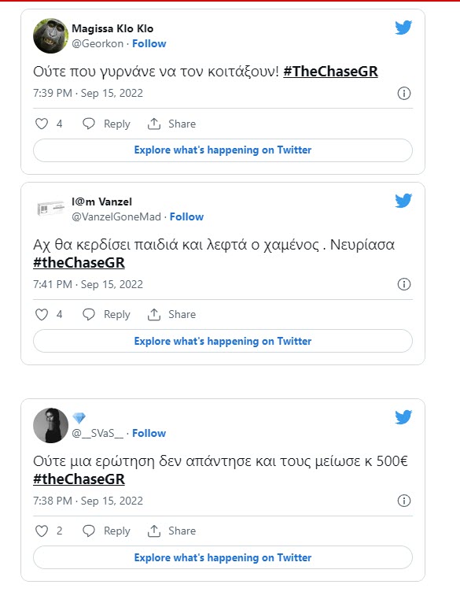Image resolution: width=460 pixels, height=614 pixels.
Task: Click the share icon on I@m Vanzel's tweet
Action: [154, 314]
